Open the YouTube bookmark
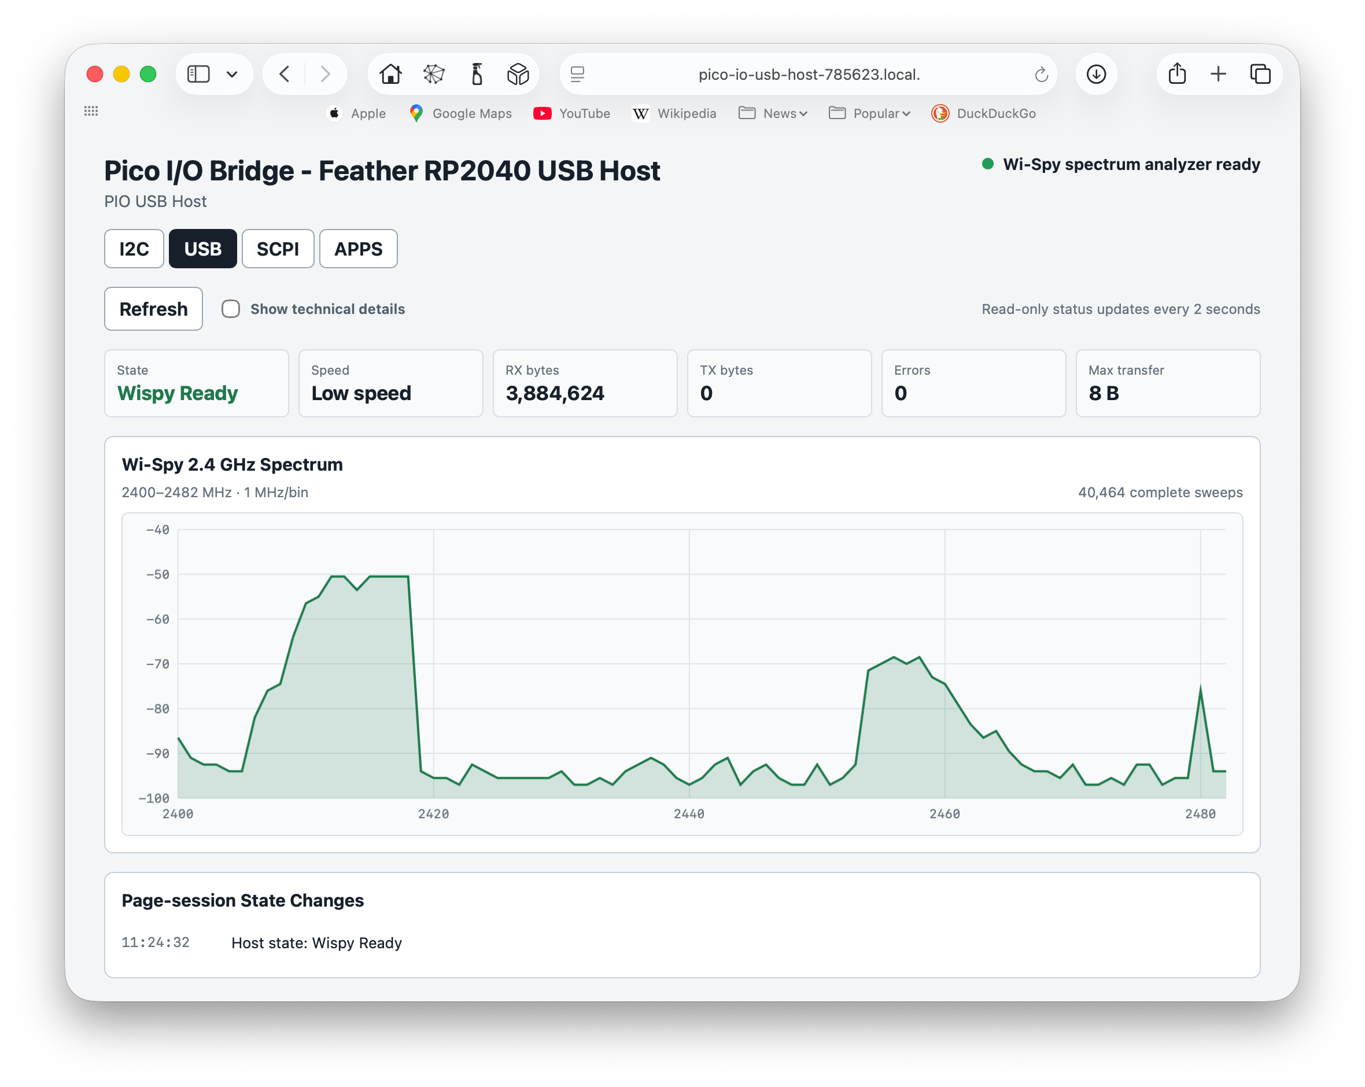The width and height of the screenshot is (1365, 1087). pyautogui.click(x=571, y=113)
